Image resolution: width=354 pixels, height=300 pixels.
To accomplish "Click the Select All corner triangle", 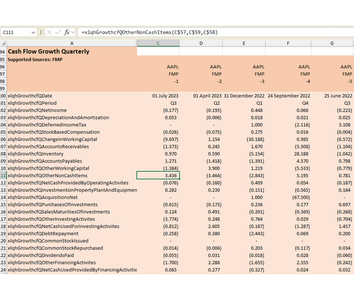I will (3, 43).
